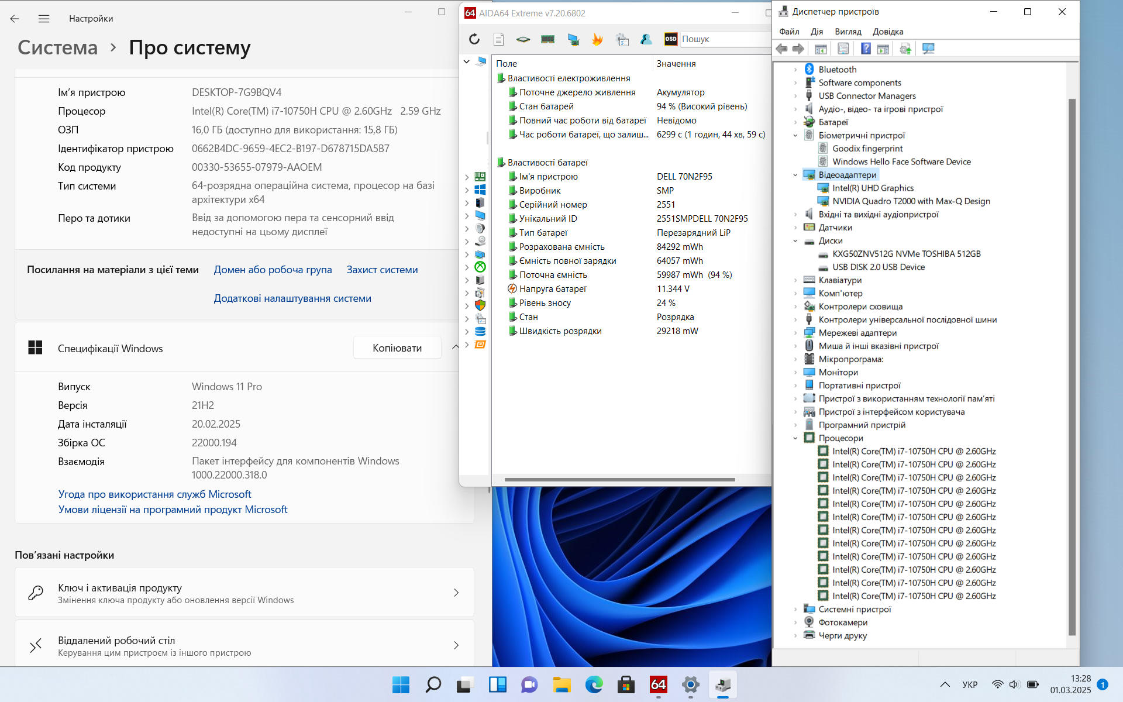Collapse the Специфікації Windows section
Image resolution: width=1123 pixels, height=702 pixels.
(455, 347)
